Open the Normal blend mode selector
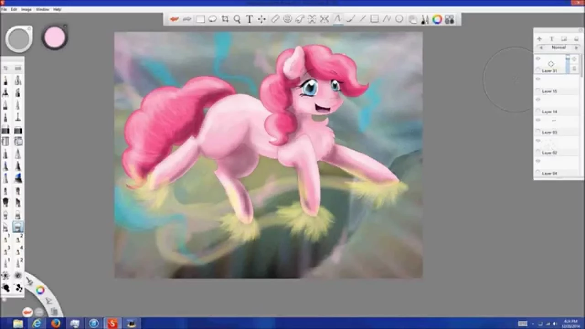The height and width of the screenshot is (329, 585). tap(558, 48)
